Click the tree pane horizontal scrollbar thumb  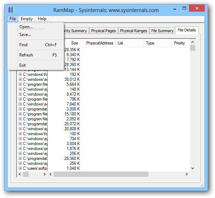26,174
